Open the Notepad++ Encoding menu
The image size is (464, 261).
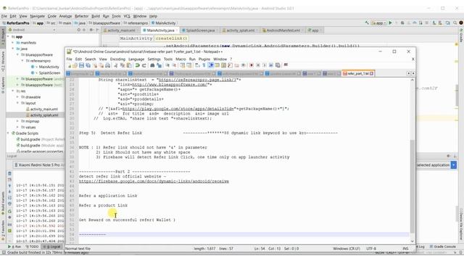[117, 59]
